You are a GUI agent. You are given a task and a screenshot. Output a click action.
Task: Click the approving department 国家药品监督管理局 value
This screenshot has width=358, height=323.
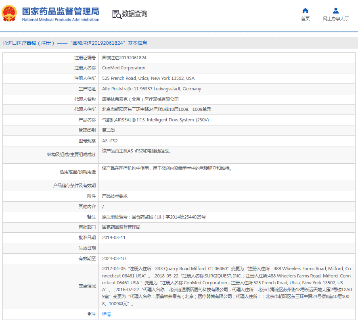pos(121,227)
